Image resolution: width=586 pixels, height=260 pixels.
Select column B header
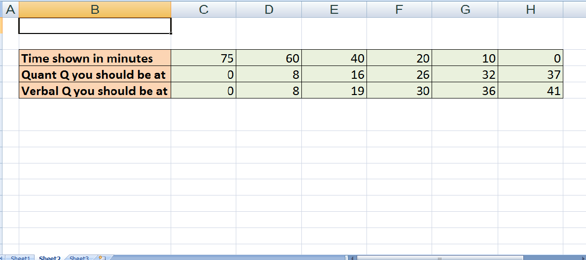pyautogui.click(x=95, y=9)
